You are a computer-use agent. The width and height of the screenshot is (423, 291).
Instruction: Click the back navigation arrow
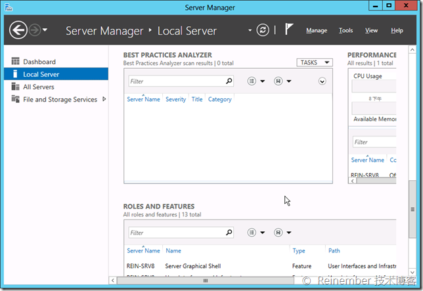[x=18, y=30]
